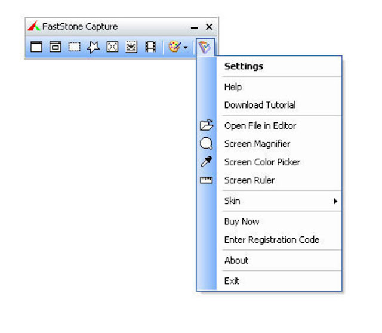Select Capture Freehand Region tool

(93, 47)
